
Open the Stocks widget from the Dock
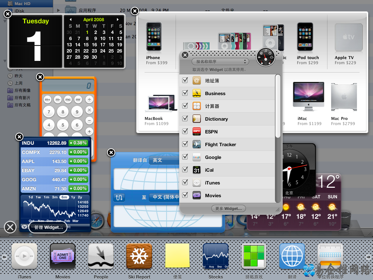coord(215,256)
